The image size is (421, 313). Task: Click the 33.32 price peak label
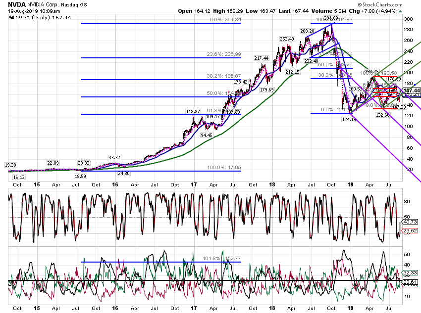tap(114, 157)
